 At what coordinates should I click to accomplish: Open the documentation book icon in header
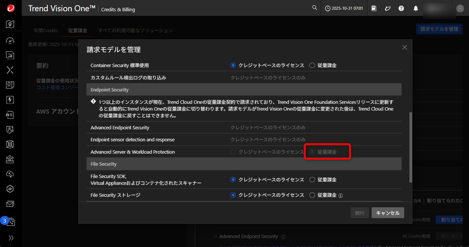374,8
